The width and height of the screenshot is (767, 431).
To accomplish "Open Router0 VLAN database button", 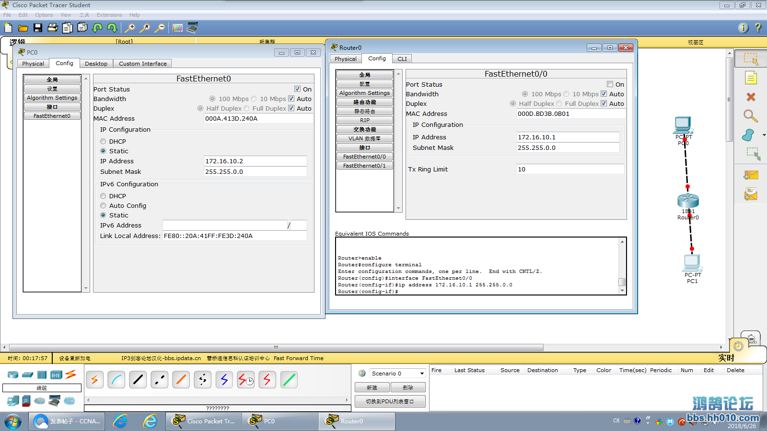I will (x=365, y=138).
